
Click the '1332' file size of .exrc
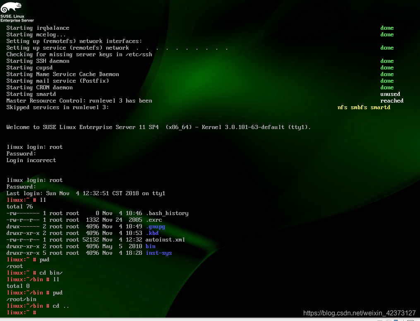click(92, 220)
